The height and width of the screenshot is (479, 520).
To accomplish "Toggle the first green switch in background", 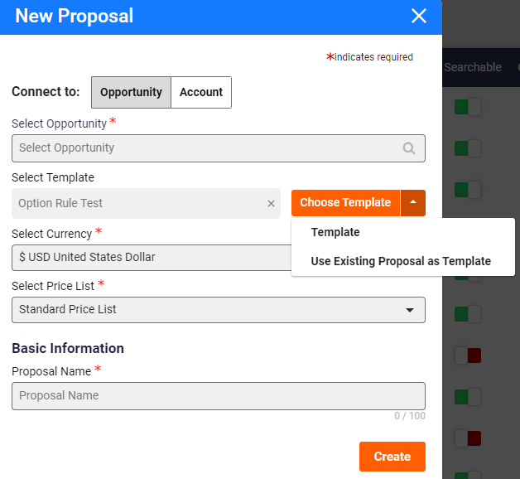I will point(468,107).
